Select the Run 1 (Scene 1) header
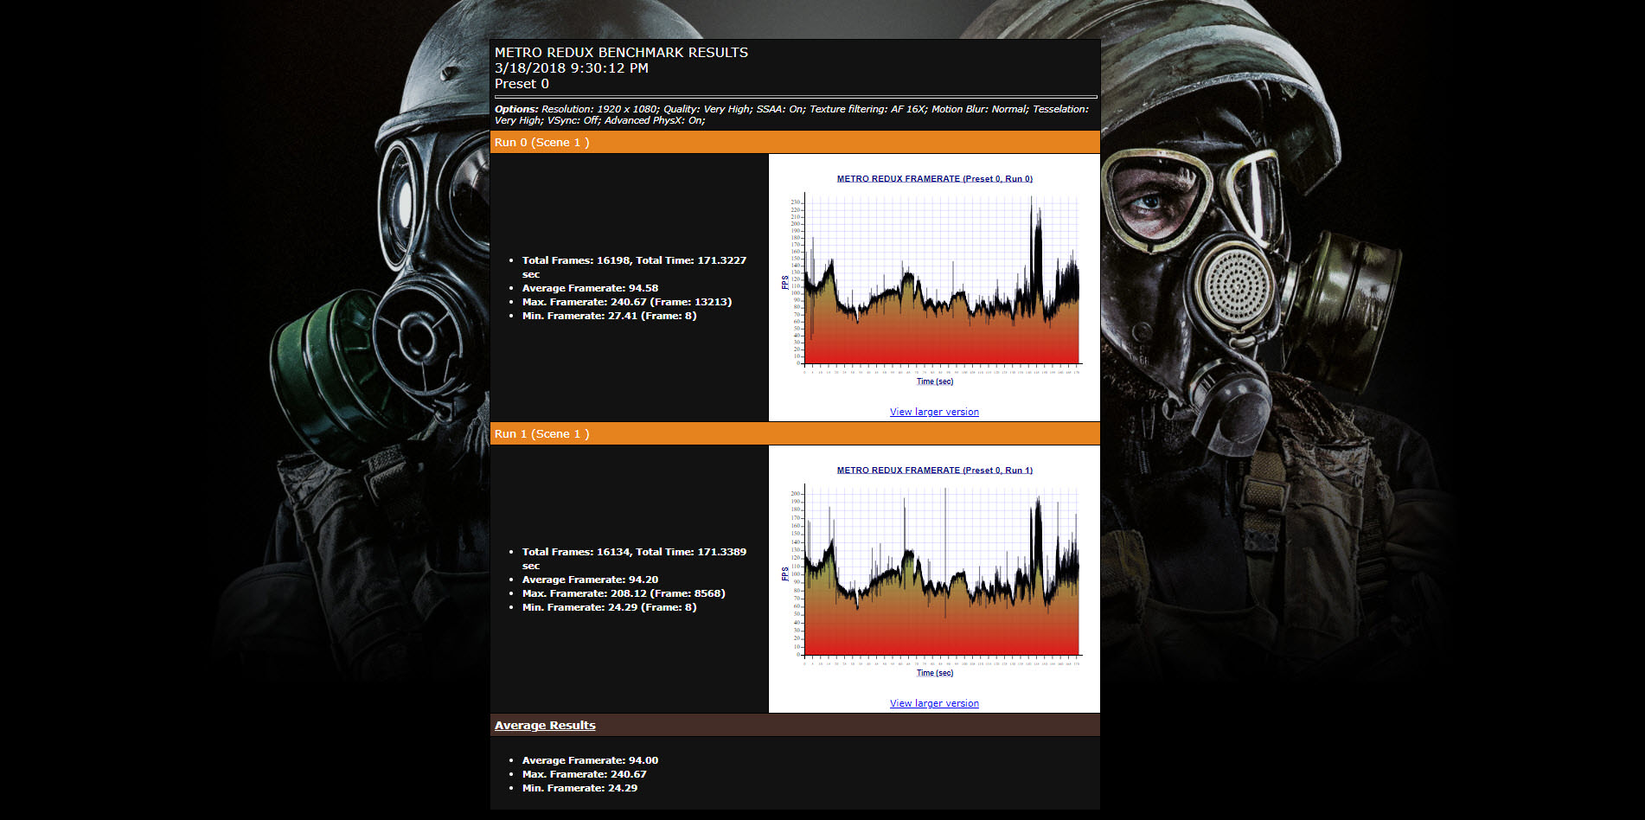Viewport: 1645px width, 820px height. click(x=795, y=434)
